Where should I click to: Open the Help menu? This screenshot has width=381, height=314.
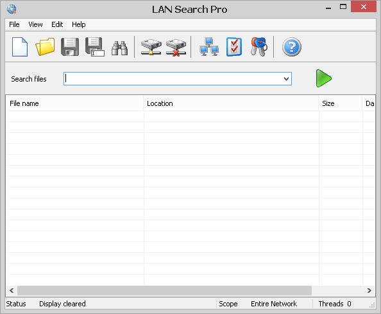79,24
